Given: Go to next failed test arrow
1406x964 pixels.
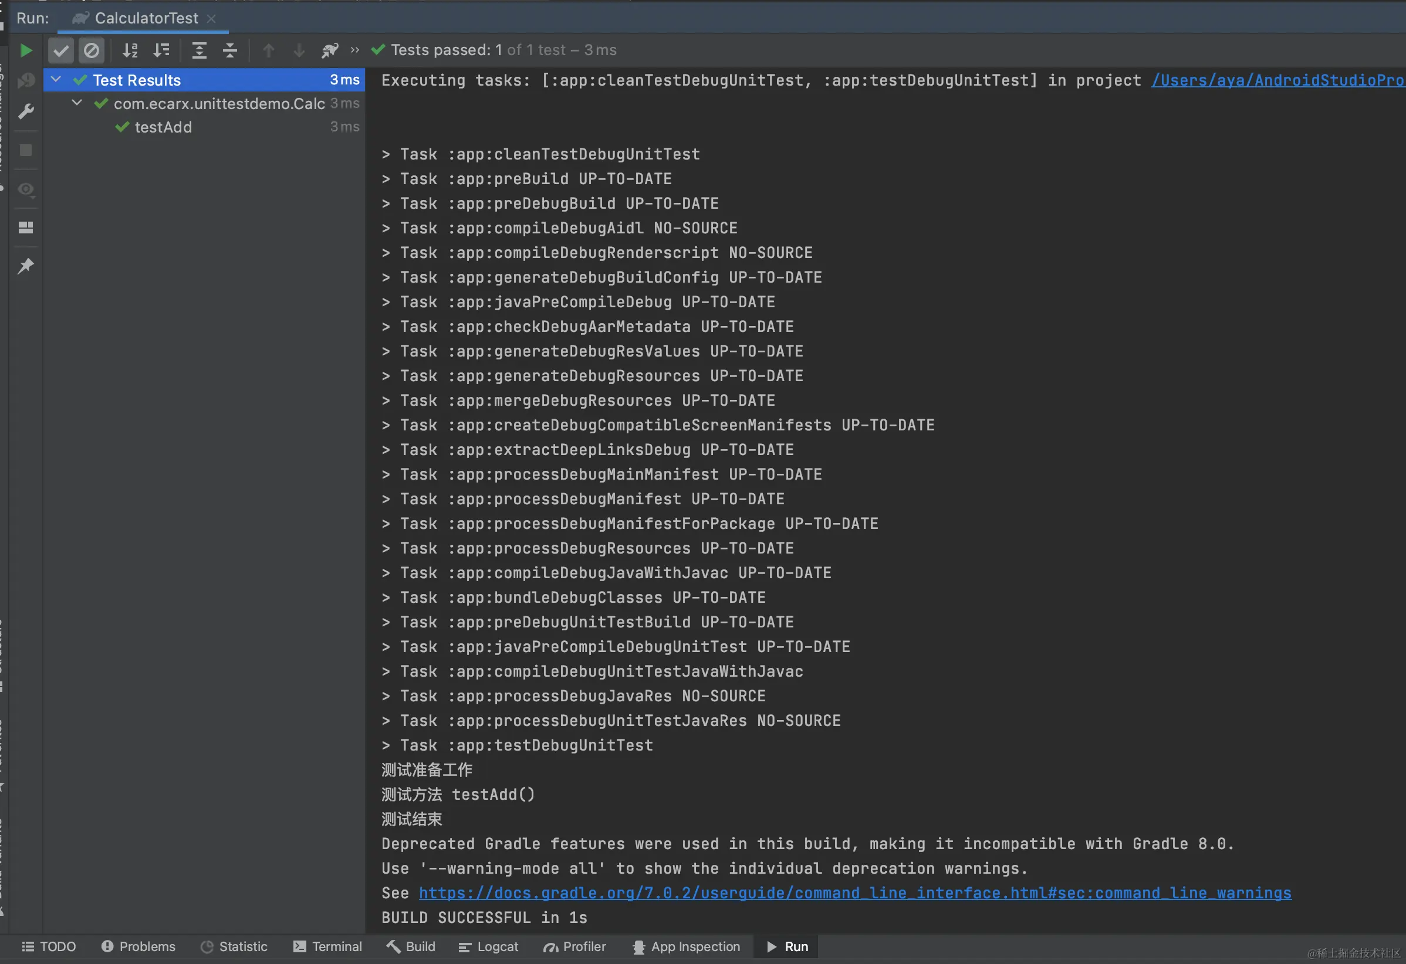Looking at the screenshot, I should 299,50.
